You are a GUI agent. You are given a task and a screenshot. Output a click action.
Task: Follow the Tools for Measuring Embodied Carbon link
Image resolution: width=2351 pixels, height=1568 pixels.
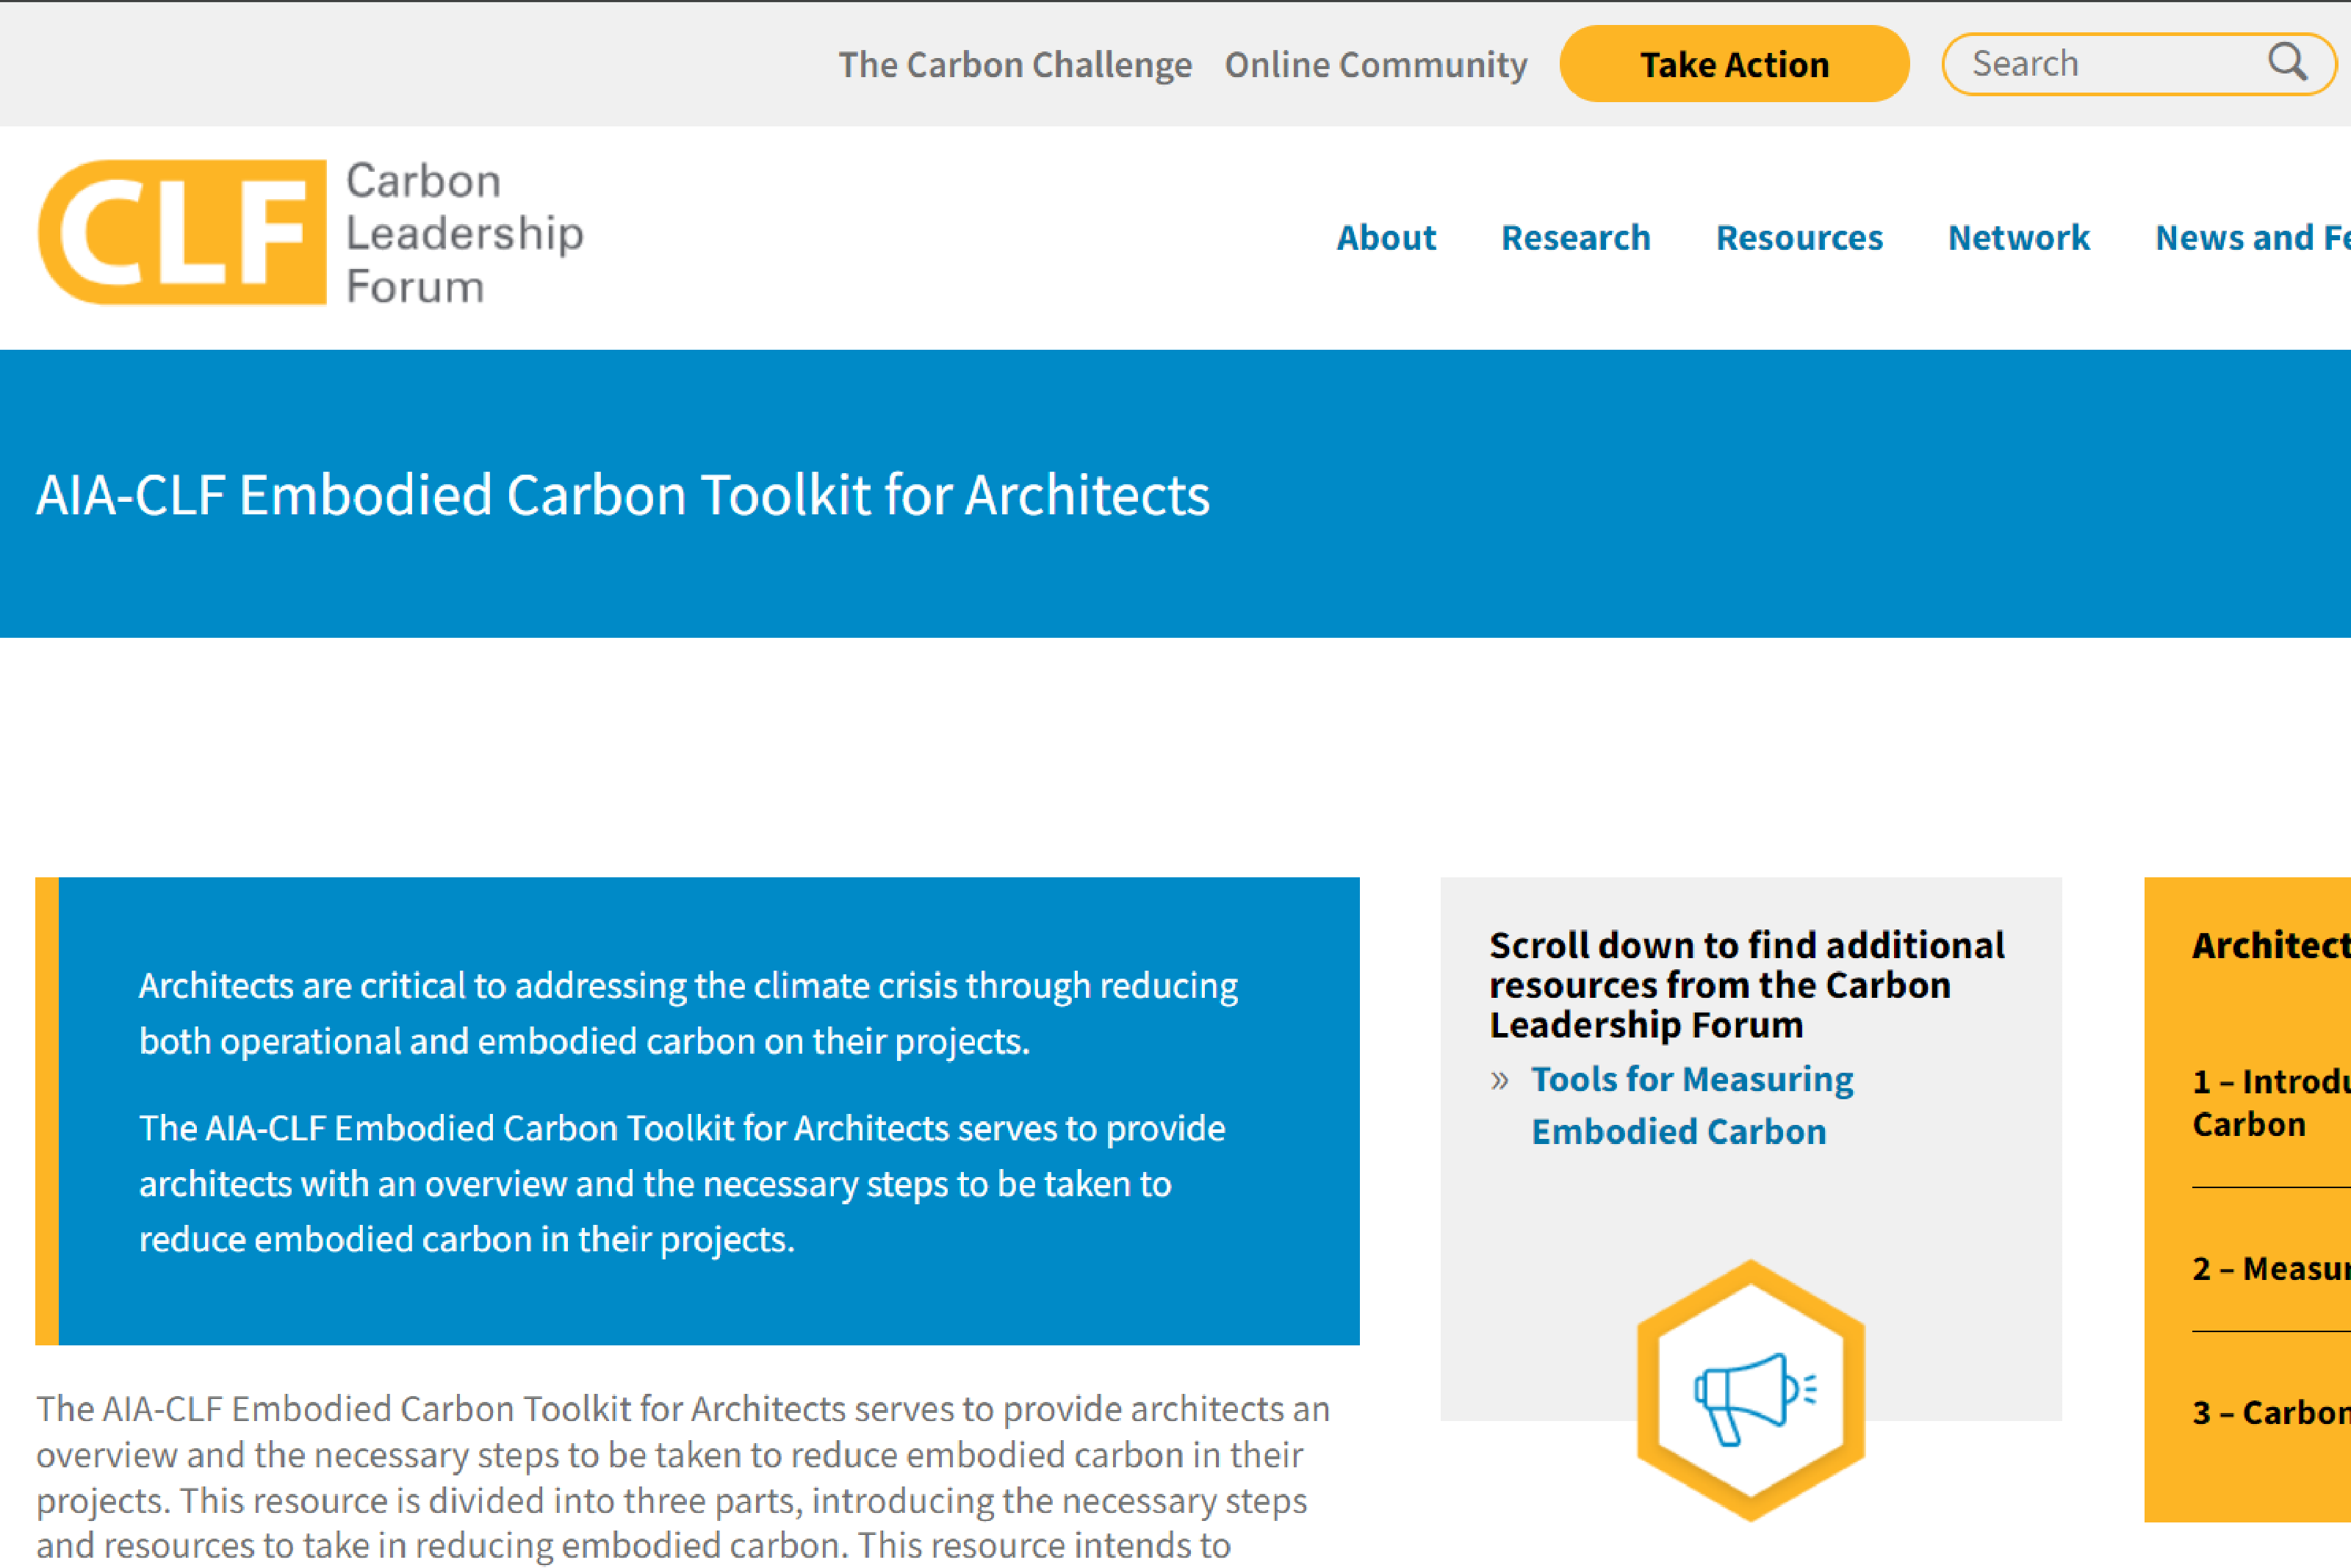pyautogui.click(x=1691, y=1105)
